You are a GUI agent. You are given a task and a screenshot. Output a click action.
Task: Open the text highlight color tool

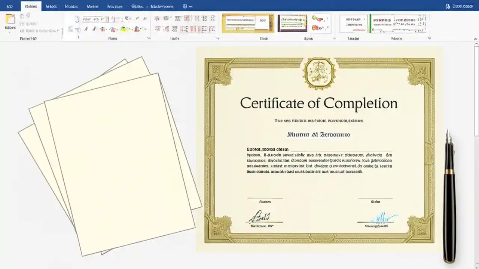click(124, 29)
